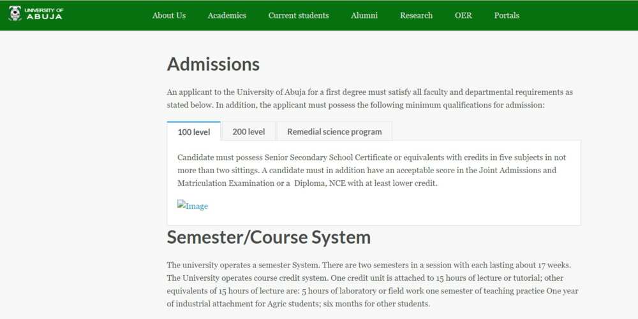
Task: Click the 100 level requirements paragraph
Action: [x=371, y=170]
